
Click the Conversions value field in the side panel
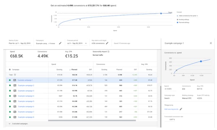[x=183, y=89]
